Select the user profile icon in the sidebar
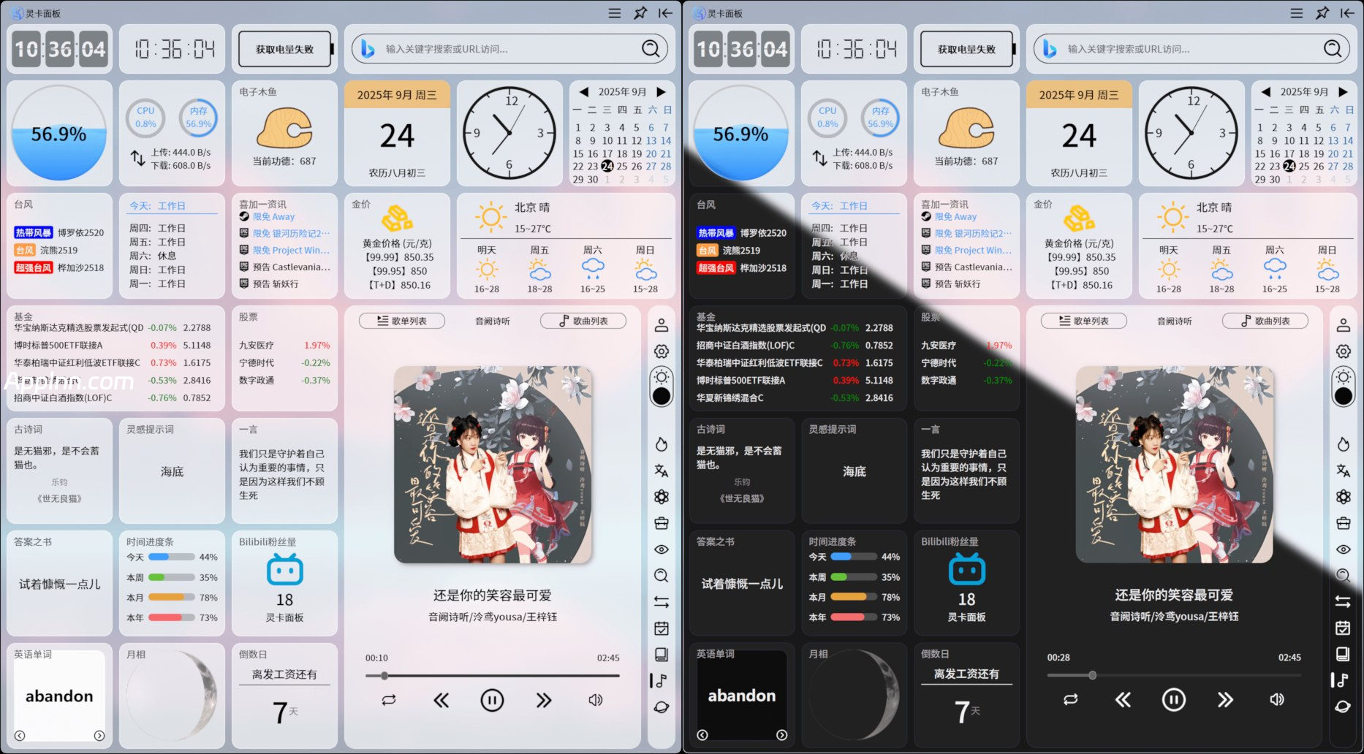The height and width of the screenshot is (754, 1364). tap(662, 324)
